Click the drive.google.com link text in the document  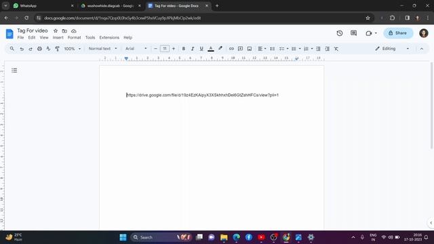click(x=203, y=95)
